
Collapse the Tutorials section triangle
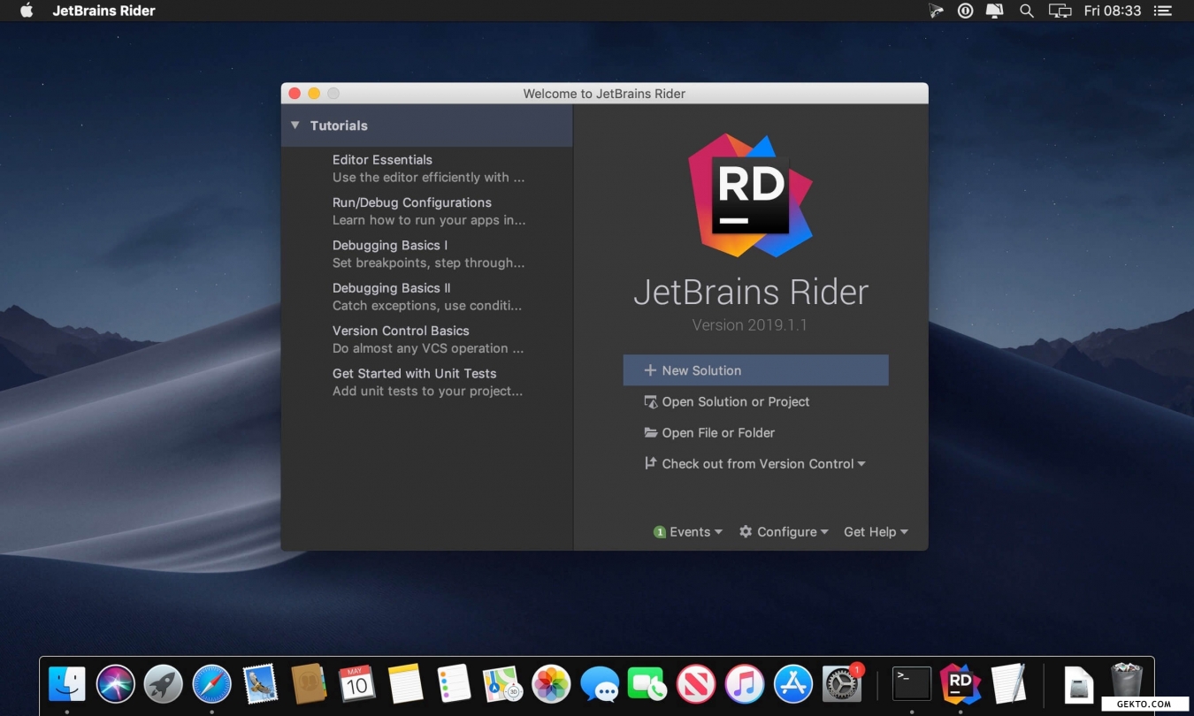(295, 126)
